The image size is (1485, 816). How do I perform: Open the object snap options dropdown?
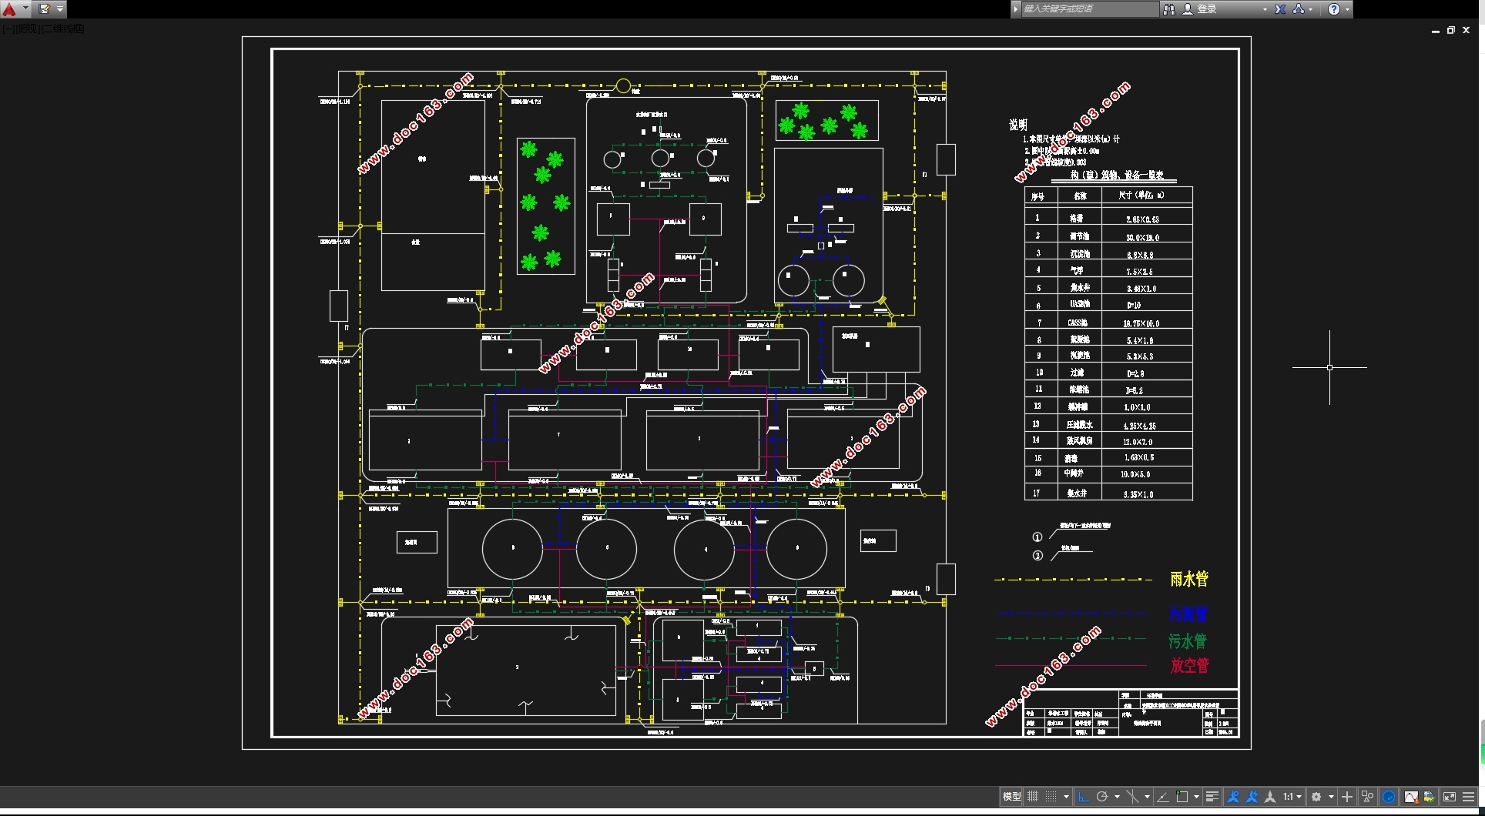point(1196,797)
